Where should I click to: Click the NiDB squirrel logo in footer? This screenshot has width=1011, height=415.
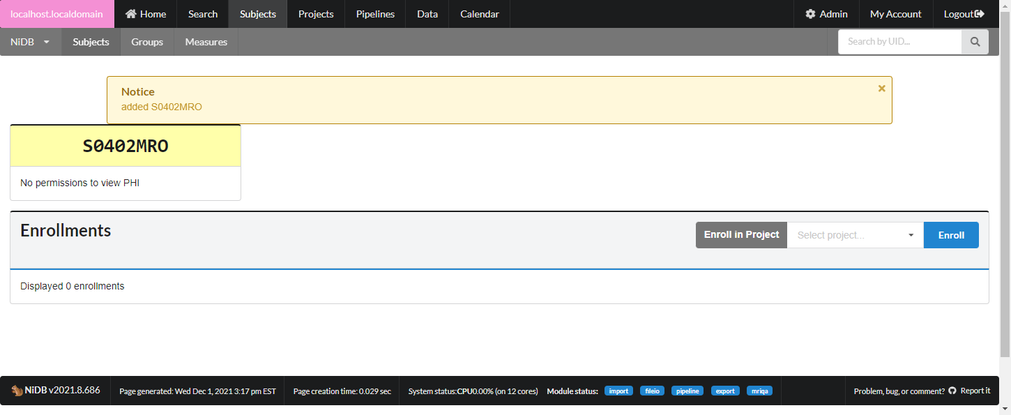17,391
